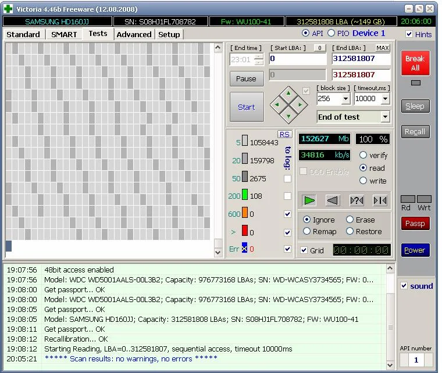Click the Start scan button
Viewport: 442px width, 373px height.
point(246,107)
